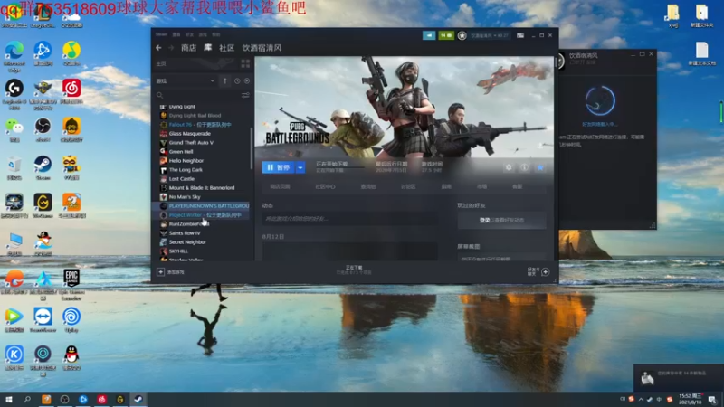Click 登录 to view friend activity
The image size is (724, 407).
[484, 220]
